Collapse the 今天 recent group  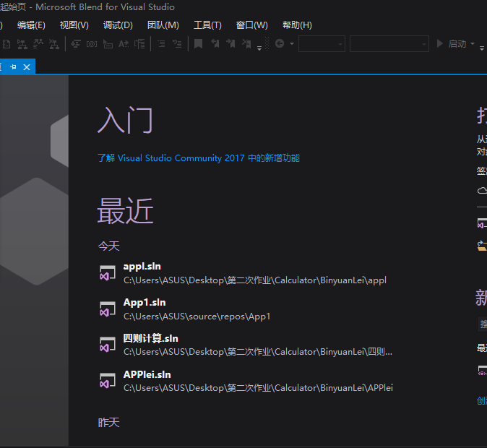108,246
